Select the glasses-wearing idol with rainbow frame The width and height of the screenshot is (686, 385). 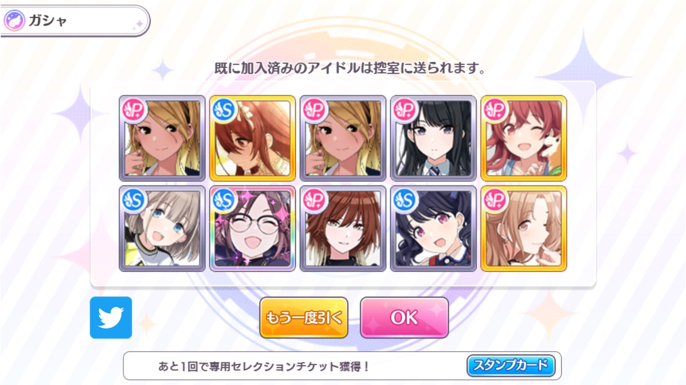point(253,228)
